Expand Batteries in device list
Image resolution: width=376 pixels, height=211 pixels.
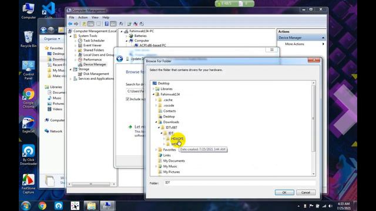point(126,36)
